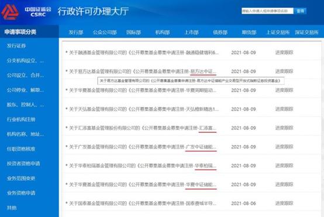The image size is (324, 217).
Task: Select 行业机构注册 in the sidebar
Action: click(21, 119)
